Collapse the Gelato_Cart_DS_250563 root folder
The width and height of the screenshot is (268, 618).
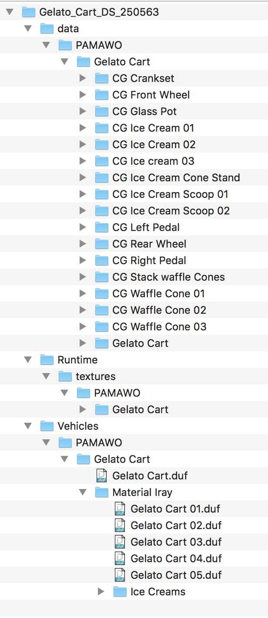click(10, 12)
